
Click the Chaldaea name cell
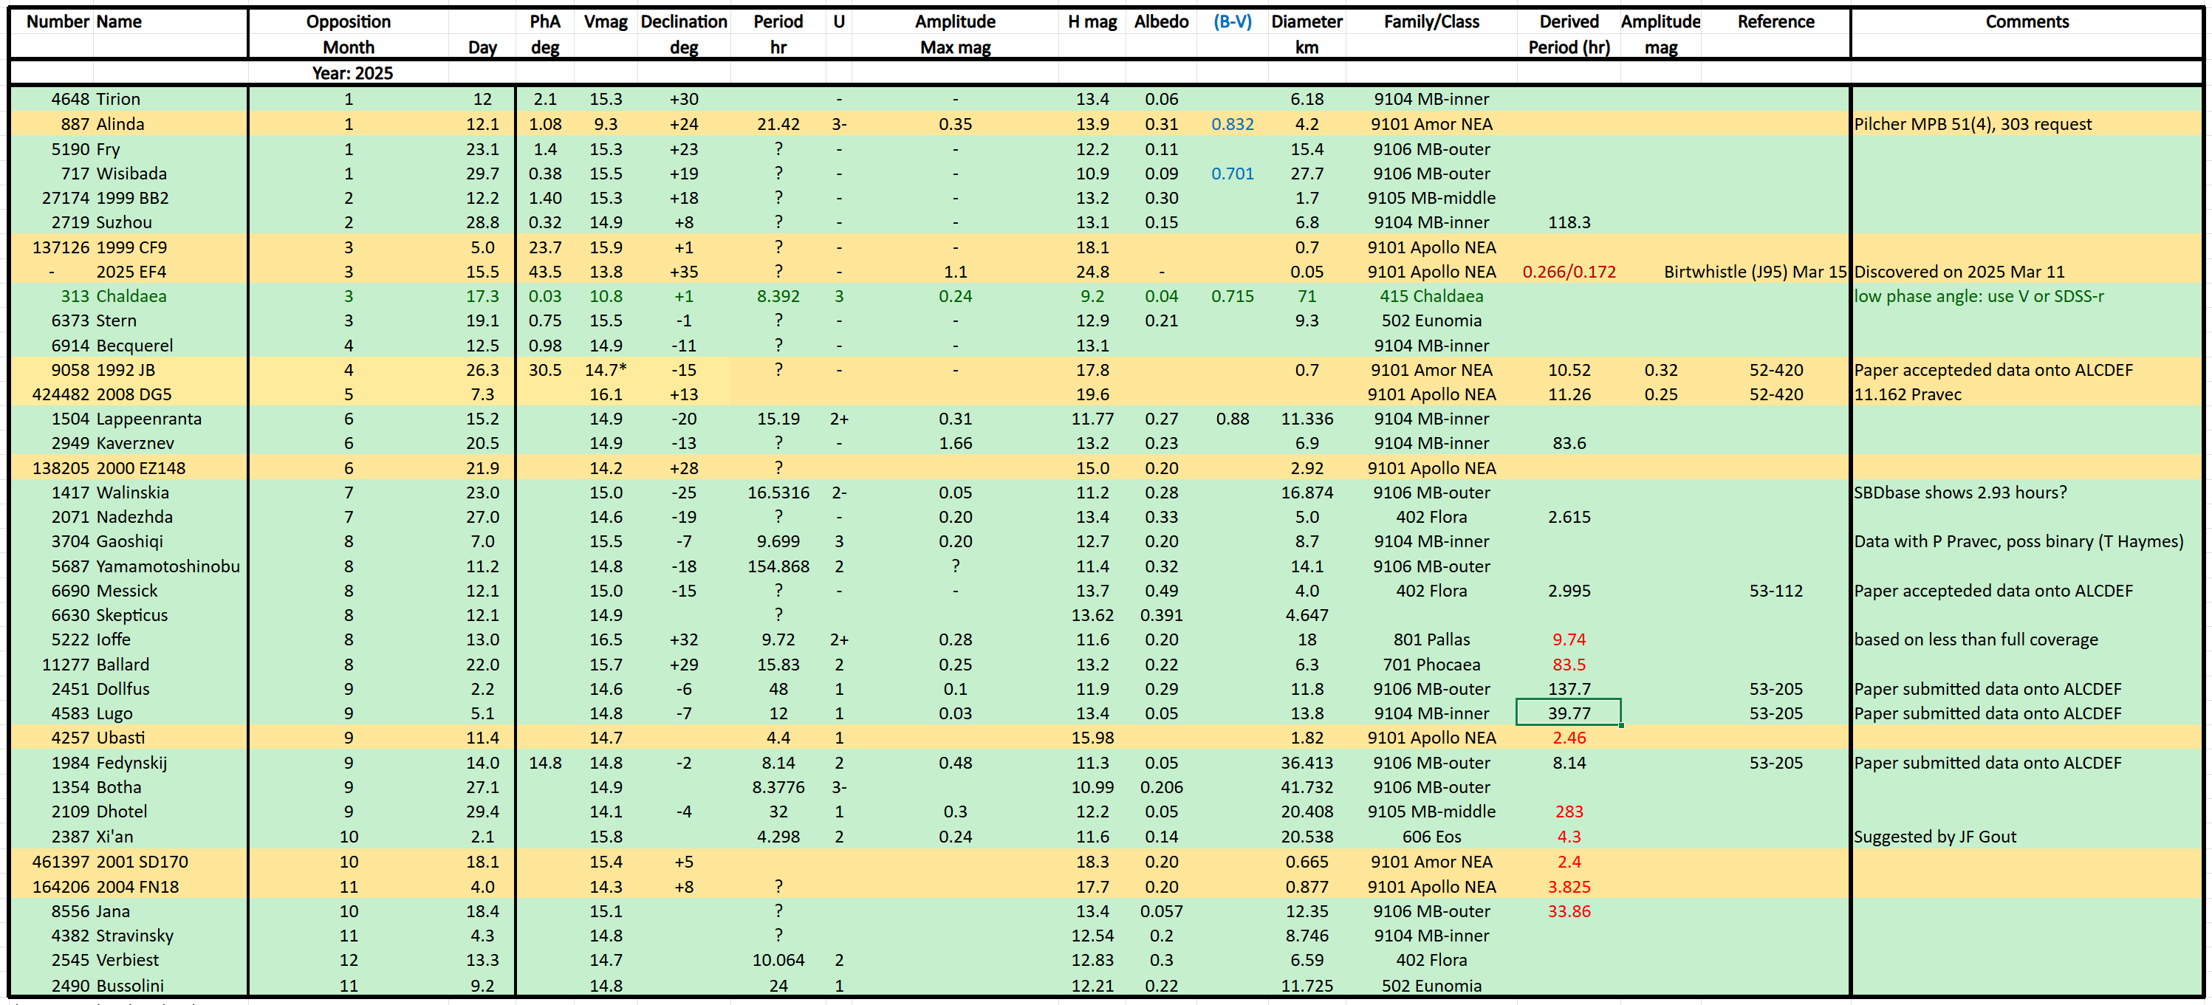pos(131,296)
